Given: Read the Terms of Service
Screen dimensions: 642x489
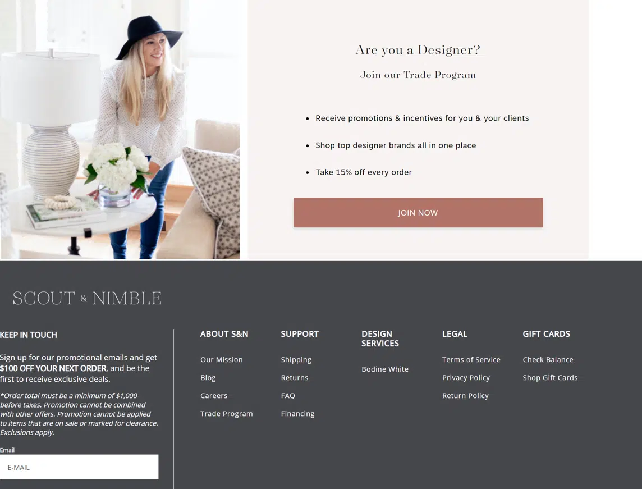Looking at the screenshot, I should pyautogui.click(x=471, y=359).
